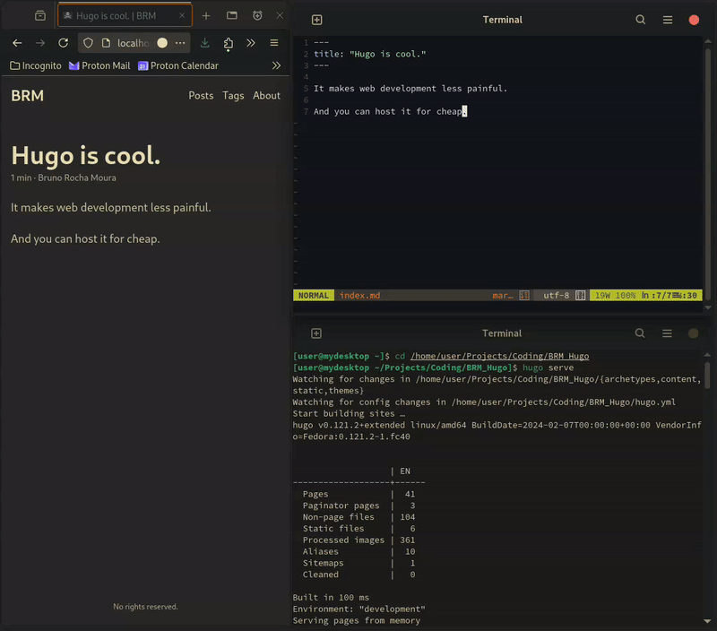This screenshot has height=631, width=717.
Task: Click the "Hugo is cool." page heading
Action: (86, 155)
